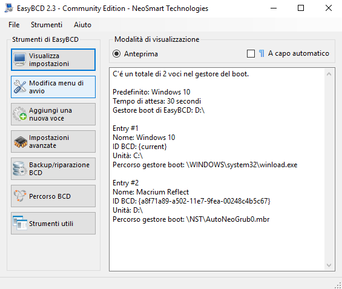342x289 pixels.
Task: Click the '2 voci nel gestore del boot' line
Action: [180, 74]
